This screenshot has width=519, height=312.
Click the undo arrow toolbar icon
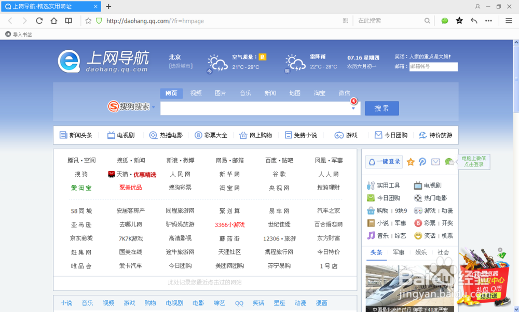(474, 21)
